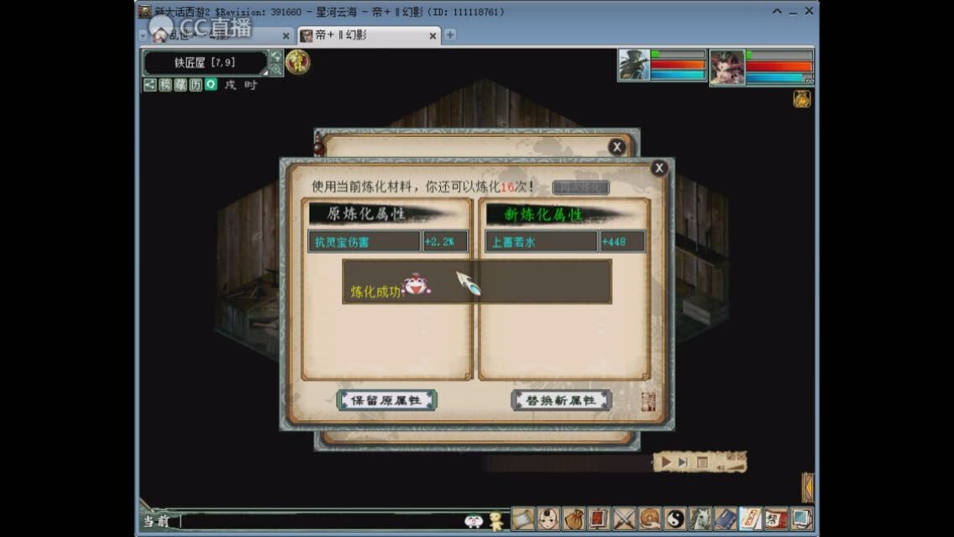Open the crossed swords combat icon
954x537 pixels.
625,519
